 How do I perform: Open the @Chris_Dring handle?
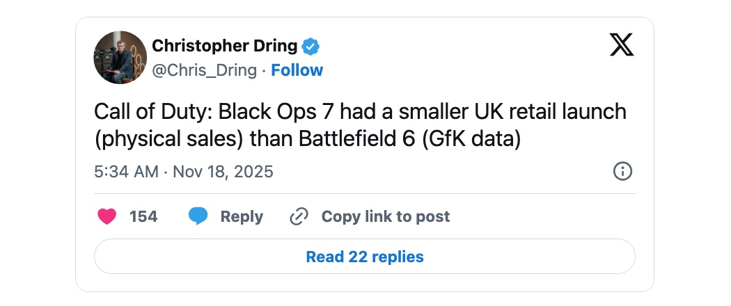click(x=204, y=70)
